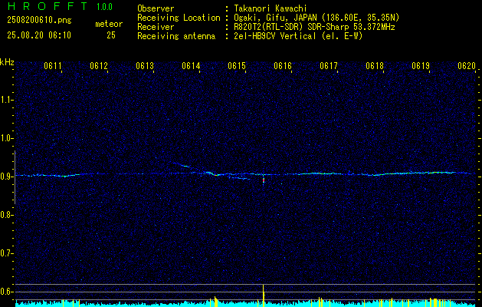Screen dimensions: 482x307
Task: Click the Receiving antenna label
Action: (x=176, y=36)
